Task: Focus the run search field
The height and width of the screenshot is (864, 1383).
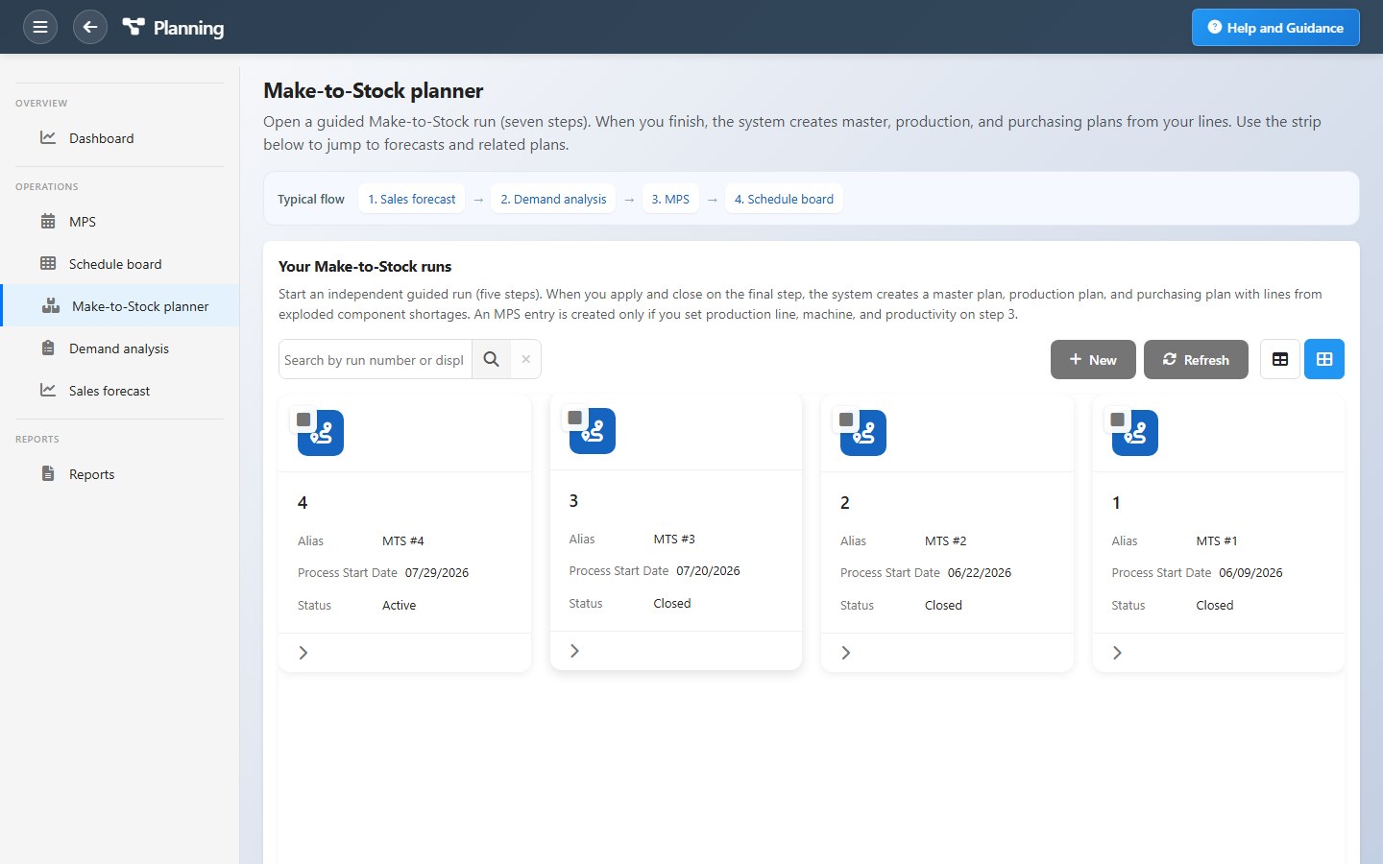Action: click(376, 359)
